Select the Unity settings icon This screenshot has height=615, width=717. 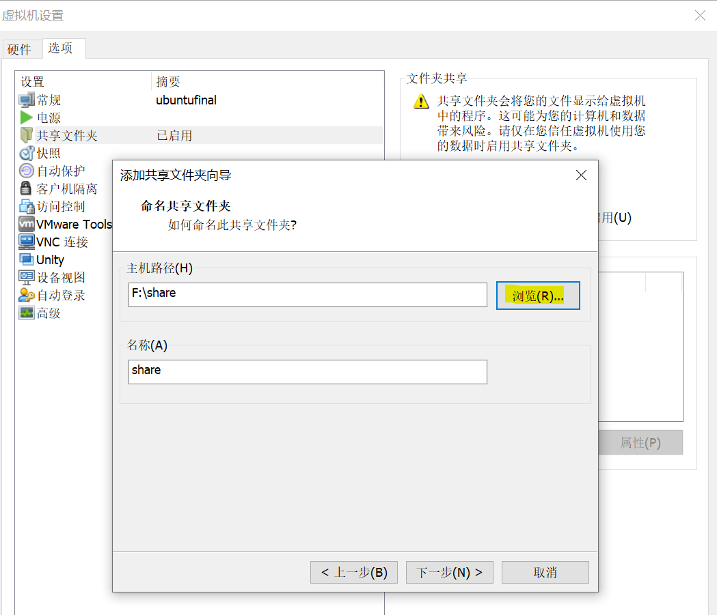tap(27, 259)
